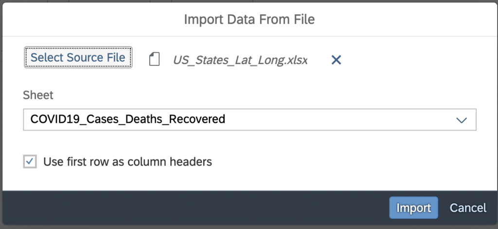Click the Select Source File button
The image size is (498, 229).
(x=78, y=57)
